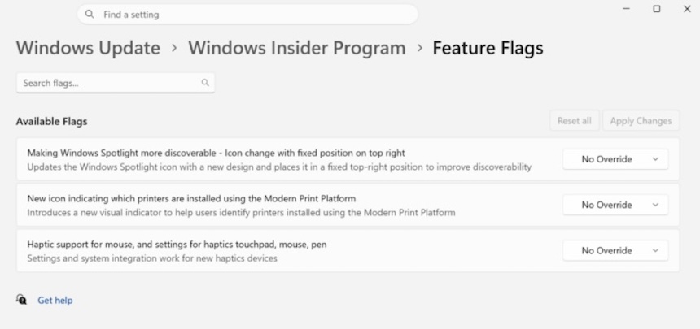The image size is (700, 329).
Task: Click into the Search flags field
Action: pyautogui.click(x=110, y=83)
